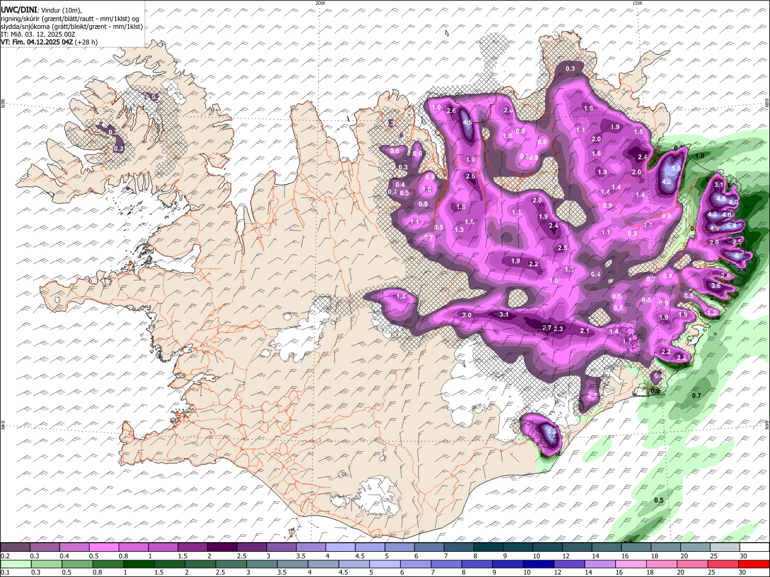Click the 4.5 snowfall value on the map
This screenshot has width=770, height=577.
467,122
